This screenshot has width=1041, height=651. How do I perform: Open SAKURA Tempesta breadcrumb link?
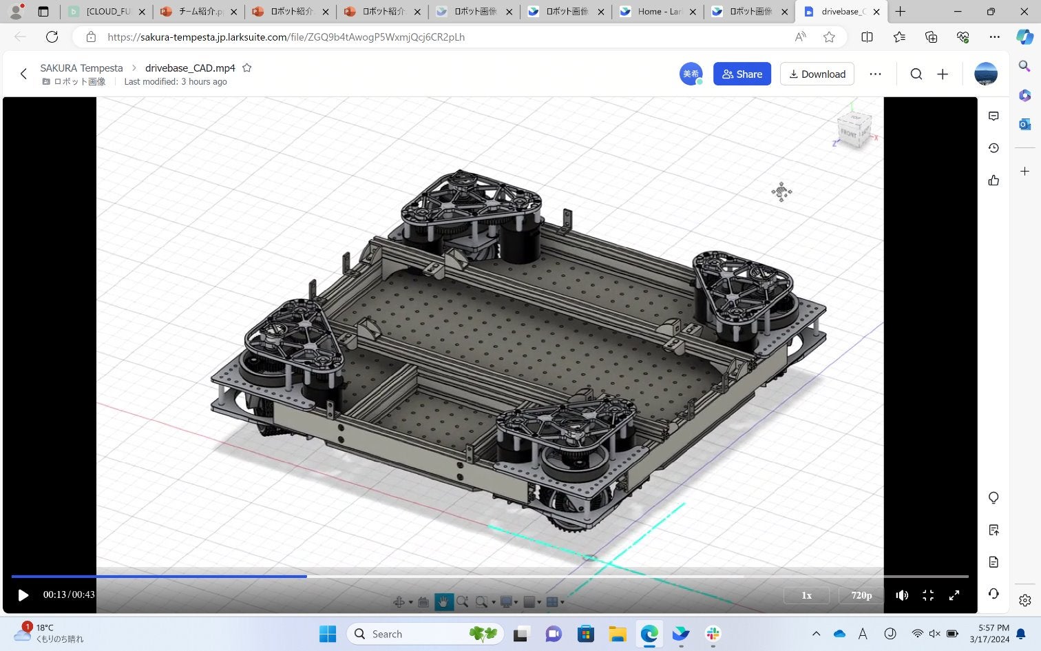point(81,68)
